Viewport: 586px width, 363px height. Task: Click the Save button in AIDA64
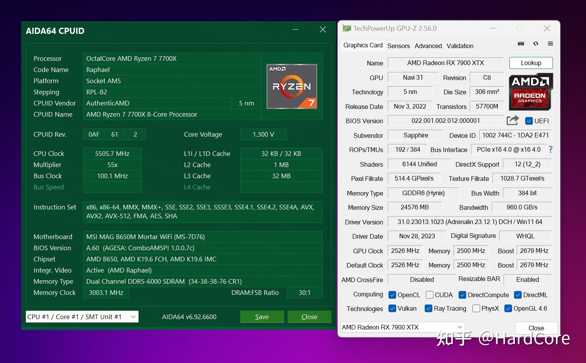(x=262, y=317)
